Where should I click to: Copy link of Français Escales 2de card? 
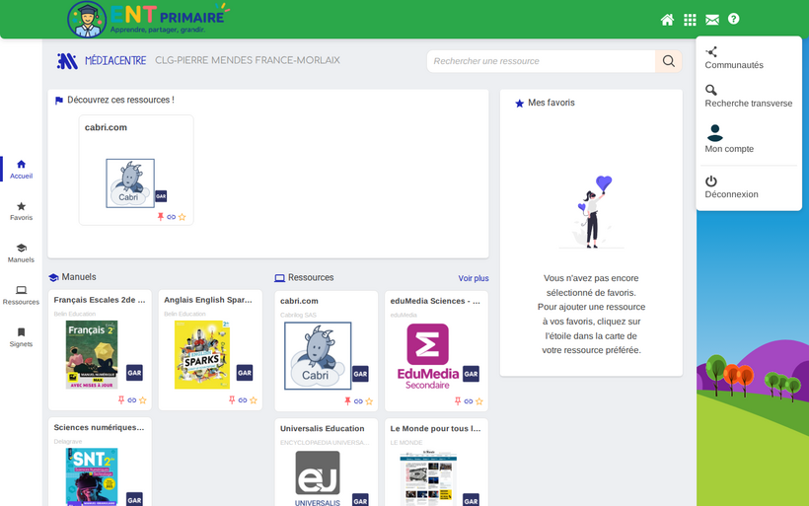[132, 400]
